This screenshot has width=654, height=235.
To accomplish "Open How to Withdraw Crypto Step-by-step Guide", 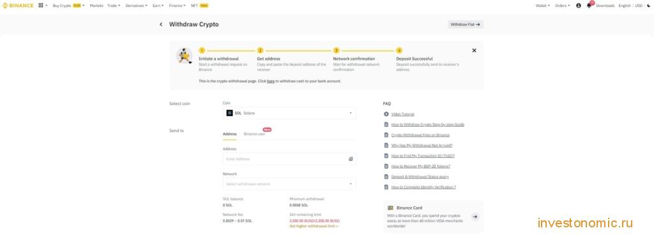I will point(427,125).
